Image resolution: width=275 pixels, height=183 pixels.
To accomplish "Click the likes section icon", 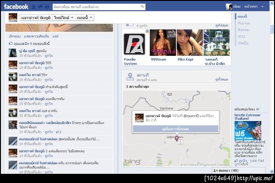I will 130,25.
